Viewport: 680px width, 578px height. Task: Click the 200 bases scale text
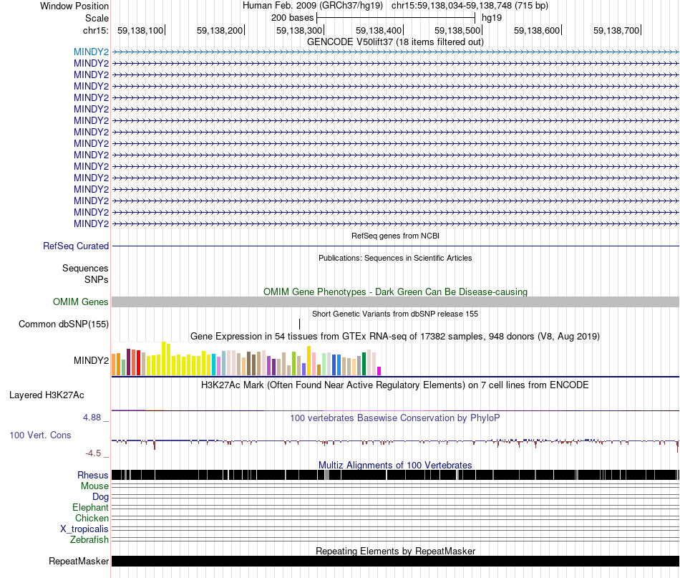coord(292,18)
